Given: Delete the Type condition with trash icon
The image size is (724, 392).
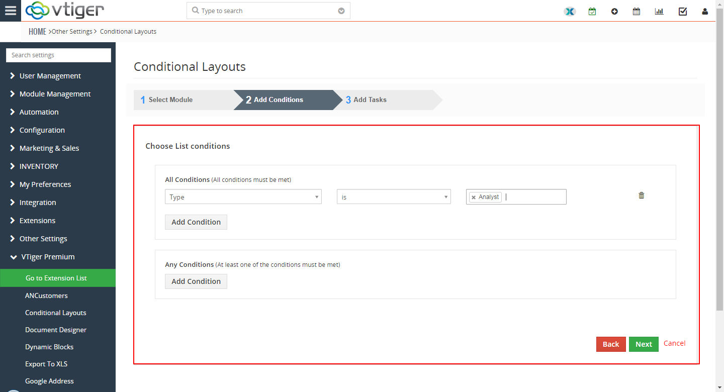Looking at the screenshot, I should (642, 195).
